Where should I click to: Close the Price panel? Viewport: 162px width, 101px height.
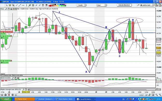[11, 9]
